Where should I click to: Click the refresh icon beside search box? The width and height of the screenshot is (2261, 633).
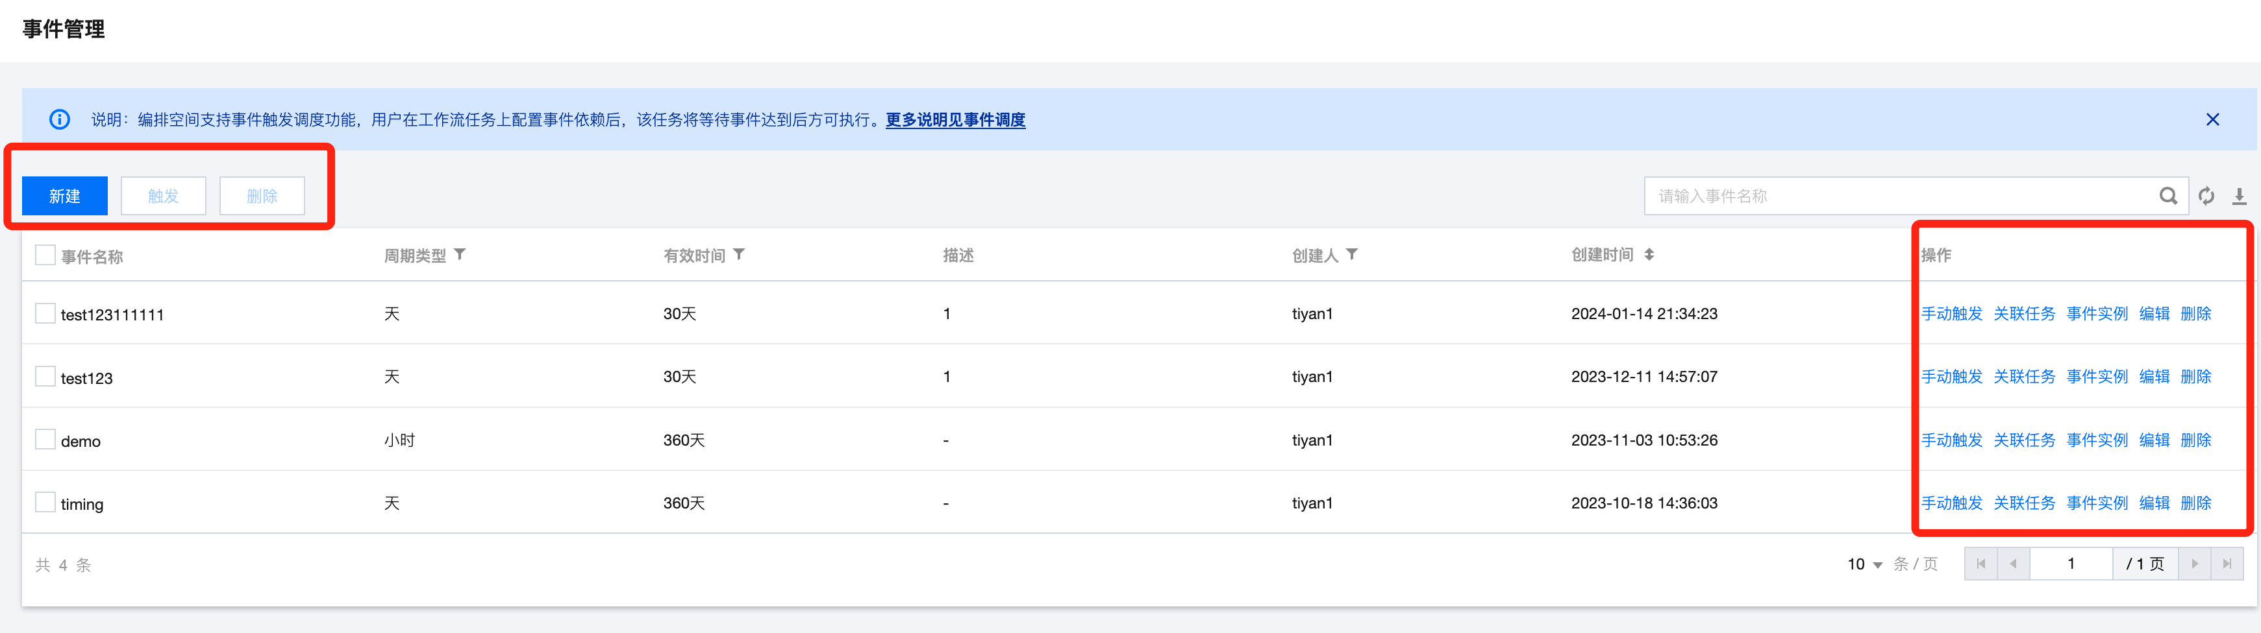(2206, 197)
